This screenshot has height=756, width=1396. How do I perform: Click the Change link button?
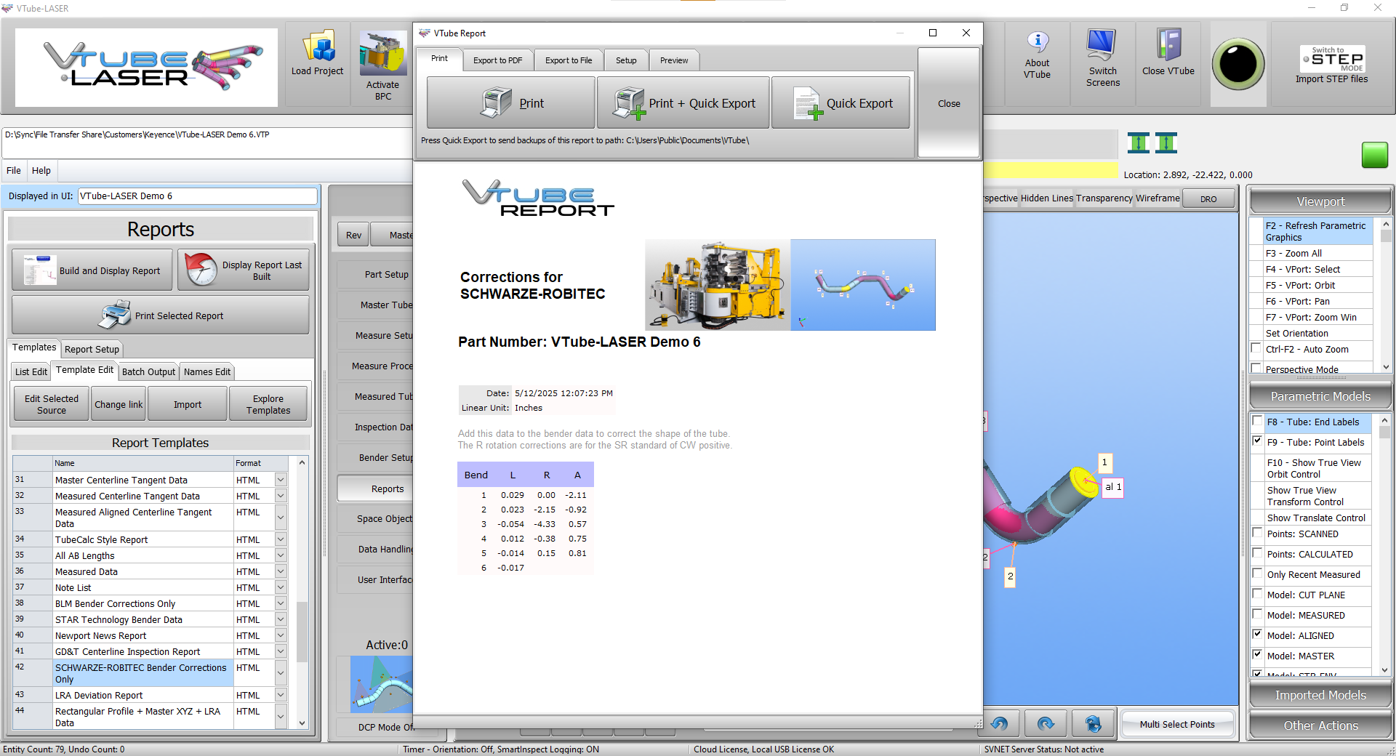click(119, 404)
